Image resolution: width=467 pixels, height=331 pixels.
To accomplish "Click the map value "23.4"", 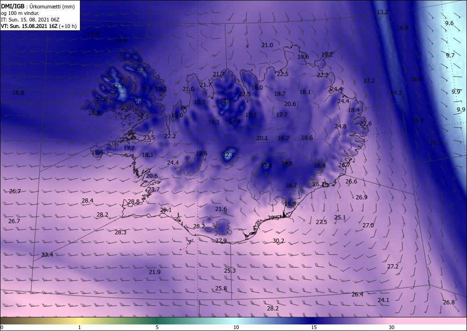I will coord(47,255).
